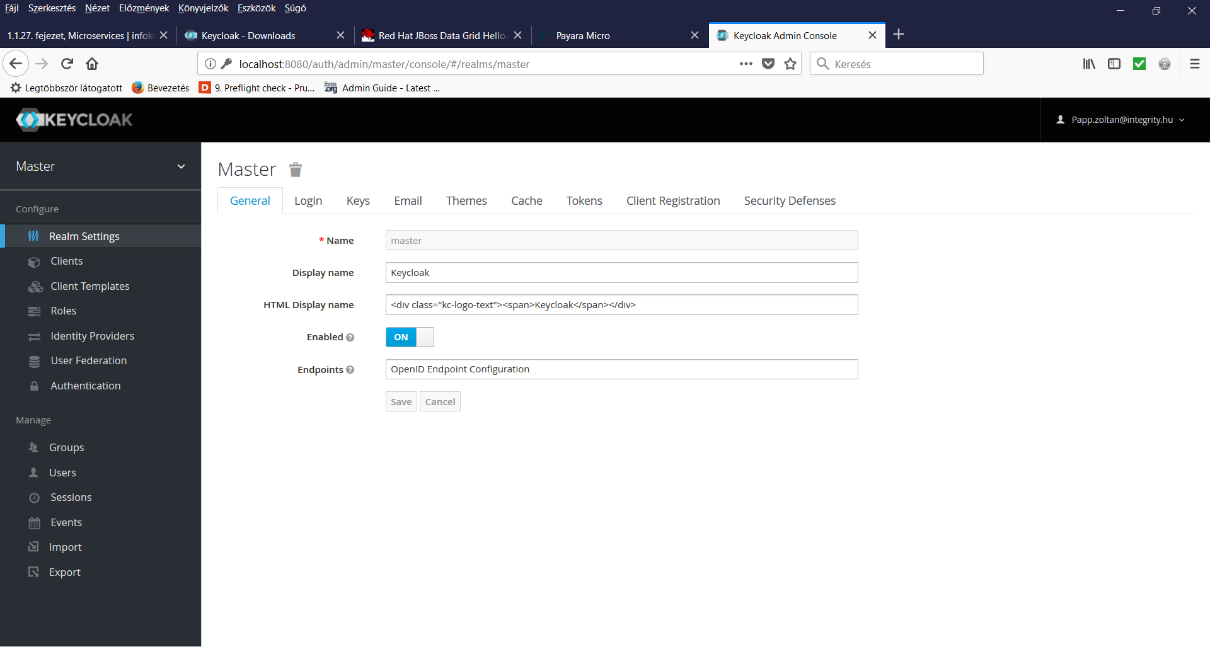
Task: Click the Cancel button
Action: pos(440,402)
